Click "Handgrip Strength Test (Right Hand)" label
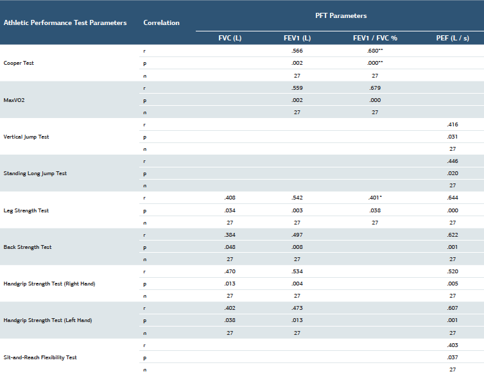 [49, 284]
